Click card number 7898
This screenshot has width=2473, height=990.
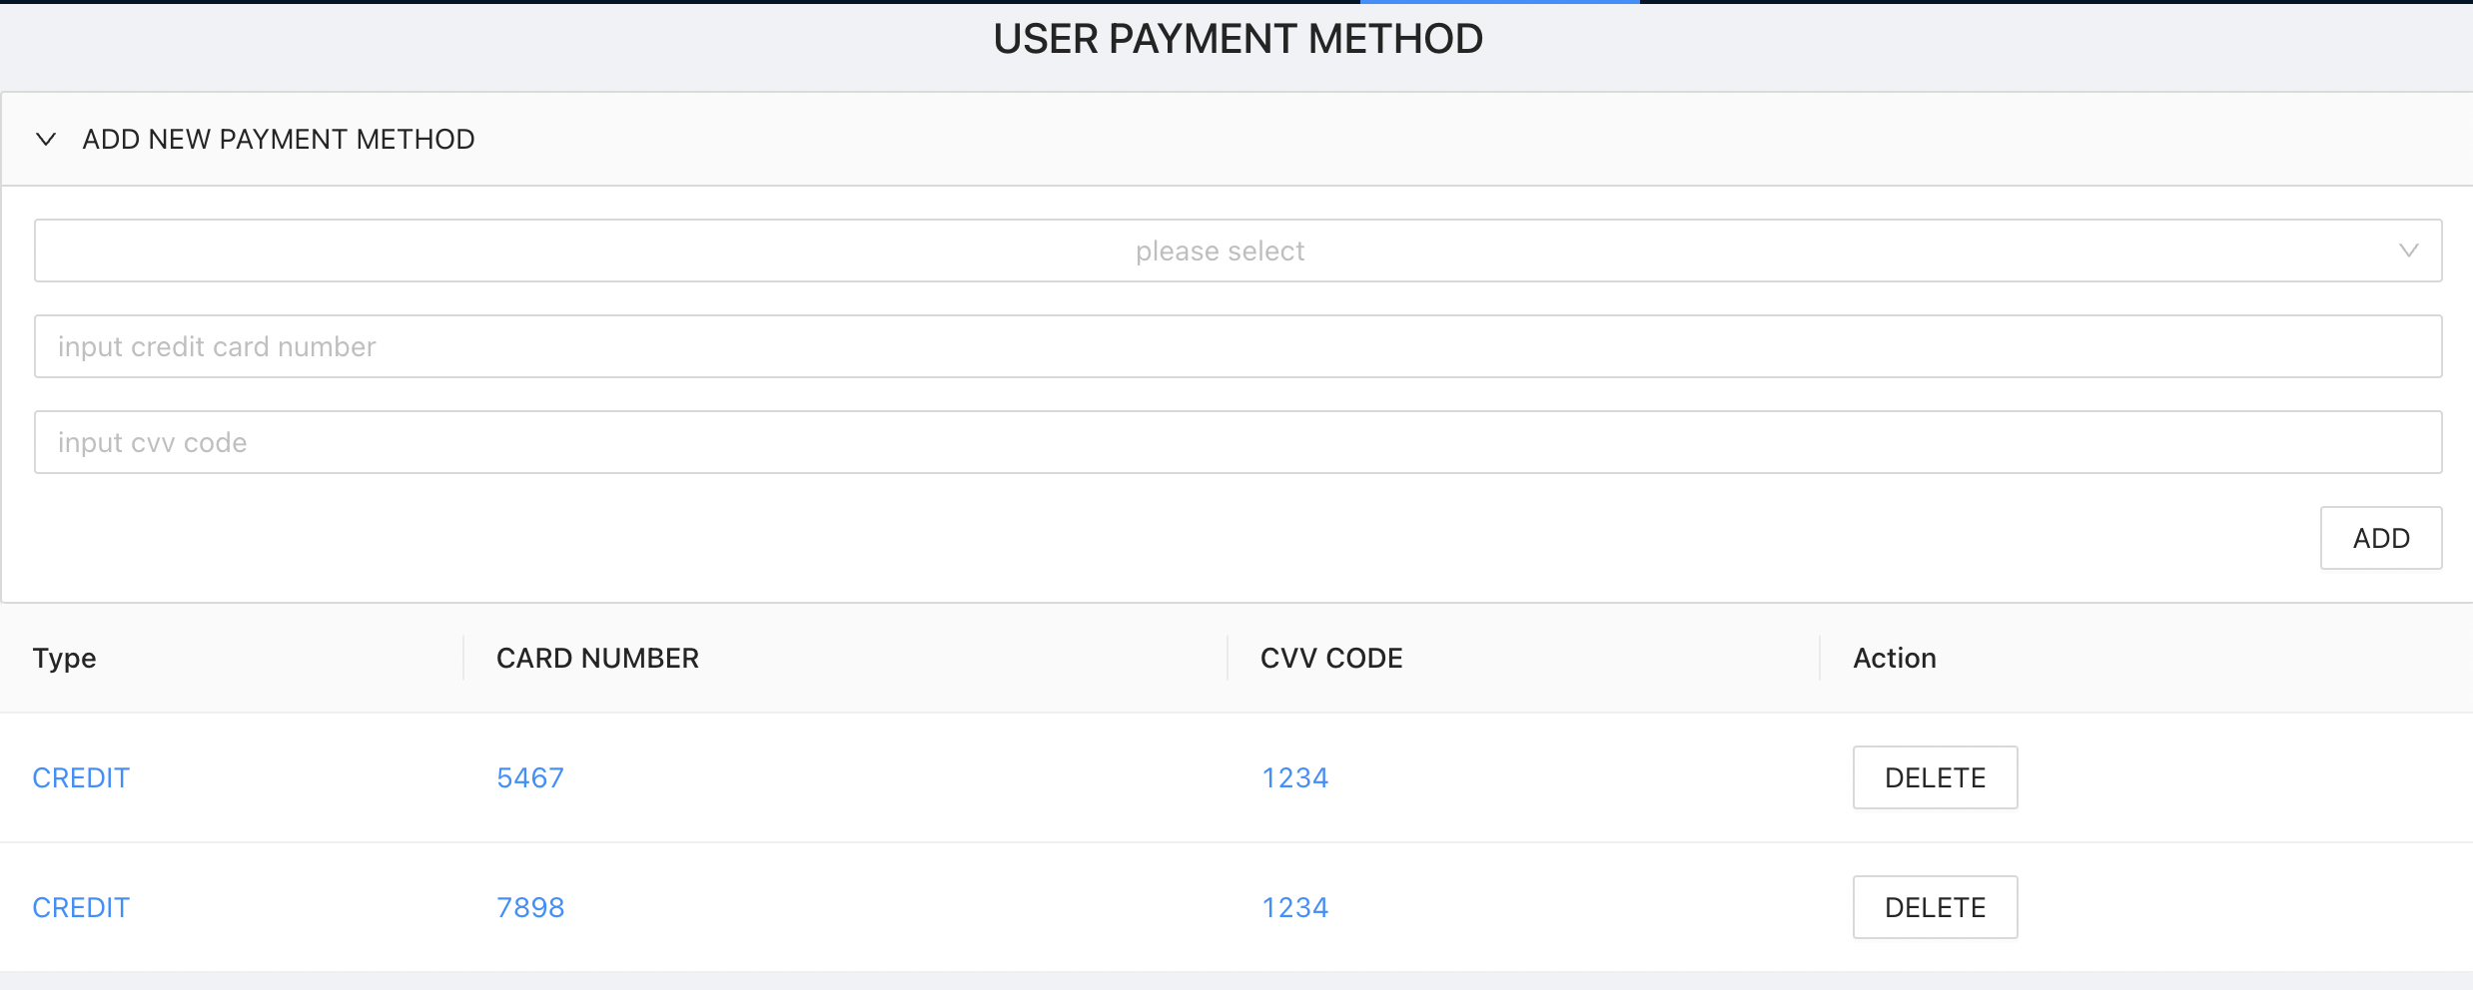click(530, 907)
